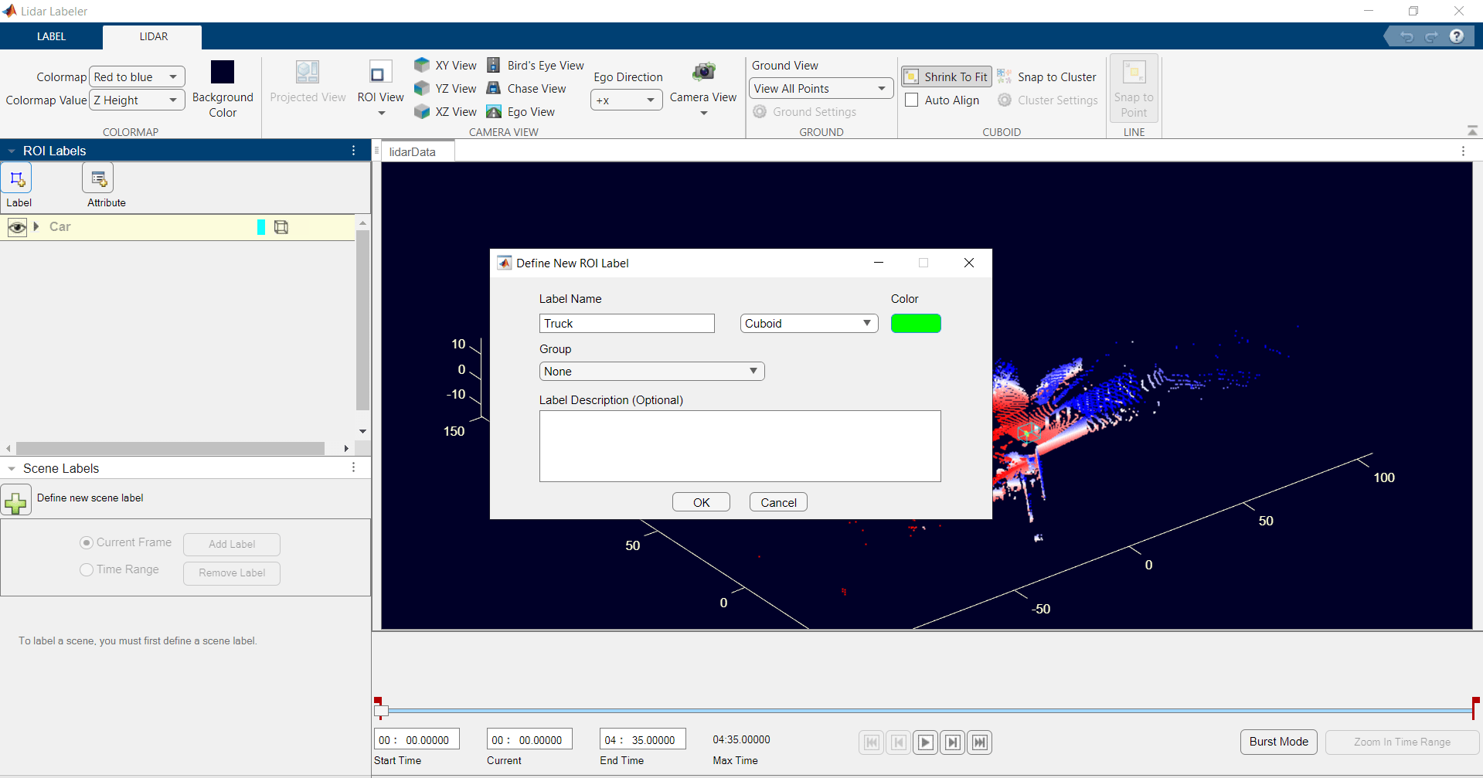Enable the Auto Align checkbox
Screen dimensions: 1483x778
pyautogui.click(x=912, y=100)
